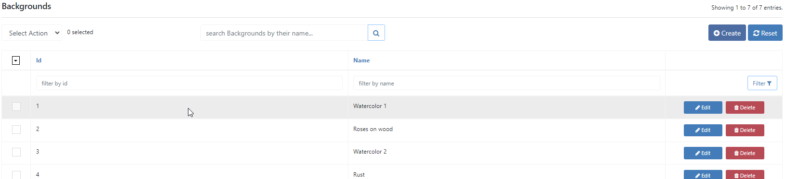Open the Select Action dropdown
This screenshot has height=179, width=786.
(32, 33)
